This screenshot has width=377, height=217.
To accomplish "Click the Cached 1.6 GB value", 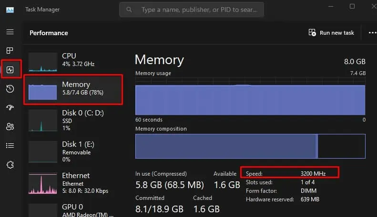I will click(206, 209).
